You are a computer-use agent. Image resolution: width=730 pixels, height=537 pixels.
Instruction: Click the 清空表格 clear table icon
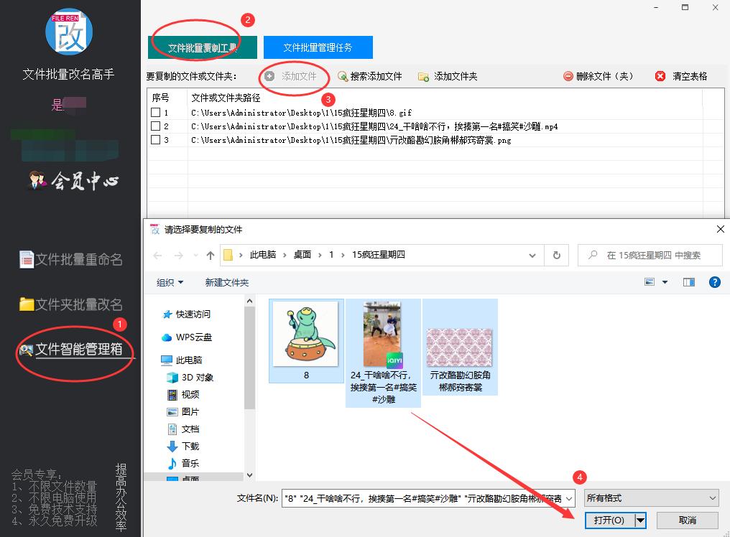coord(660,75)
